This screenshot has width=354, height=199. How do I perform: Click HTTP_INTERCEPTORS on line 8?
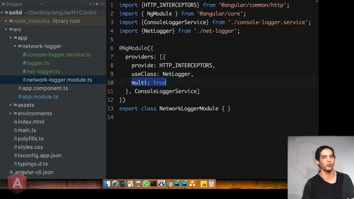pyautogui.click(x=186, y=65)
